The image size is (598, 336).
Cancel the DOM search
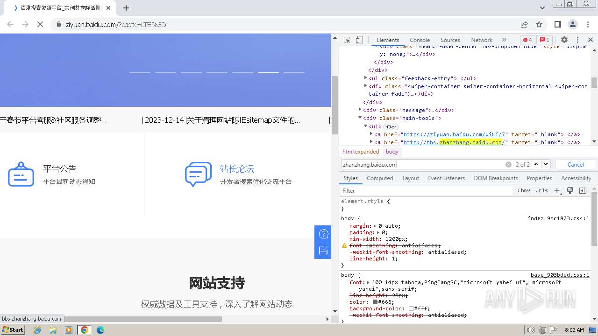coord(576,164)
